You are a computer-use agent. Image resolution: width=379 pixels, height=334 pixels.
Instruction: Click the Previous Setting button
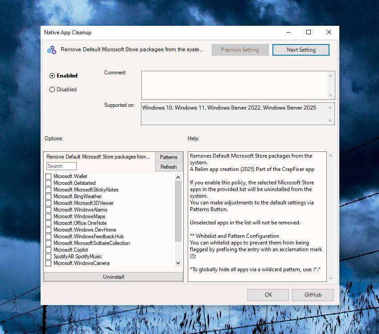point(240,50)
